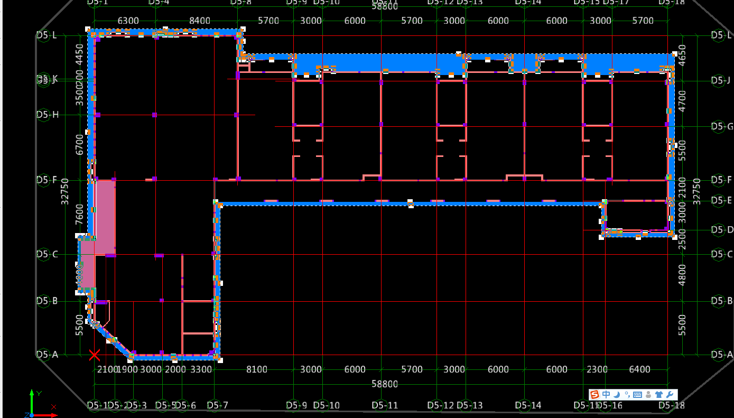Select the 3300 dimension text
Viewport: 734px width, 418px height.
pyautogui.click(x=201, y=369)
